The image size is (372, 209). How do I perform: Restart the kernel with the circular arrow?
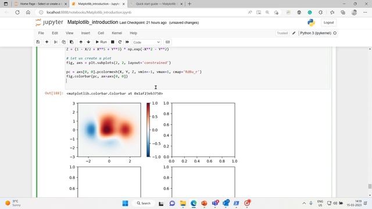120,42
